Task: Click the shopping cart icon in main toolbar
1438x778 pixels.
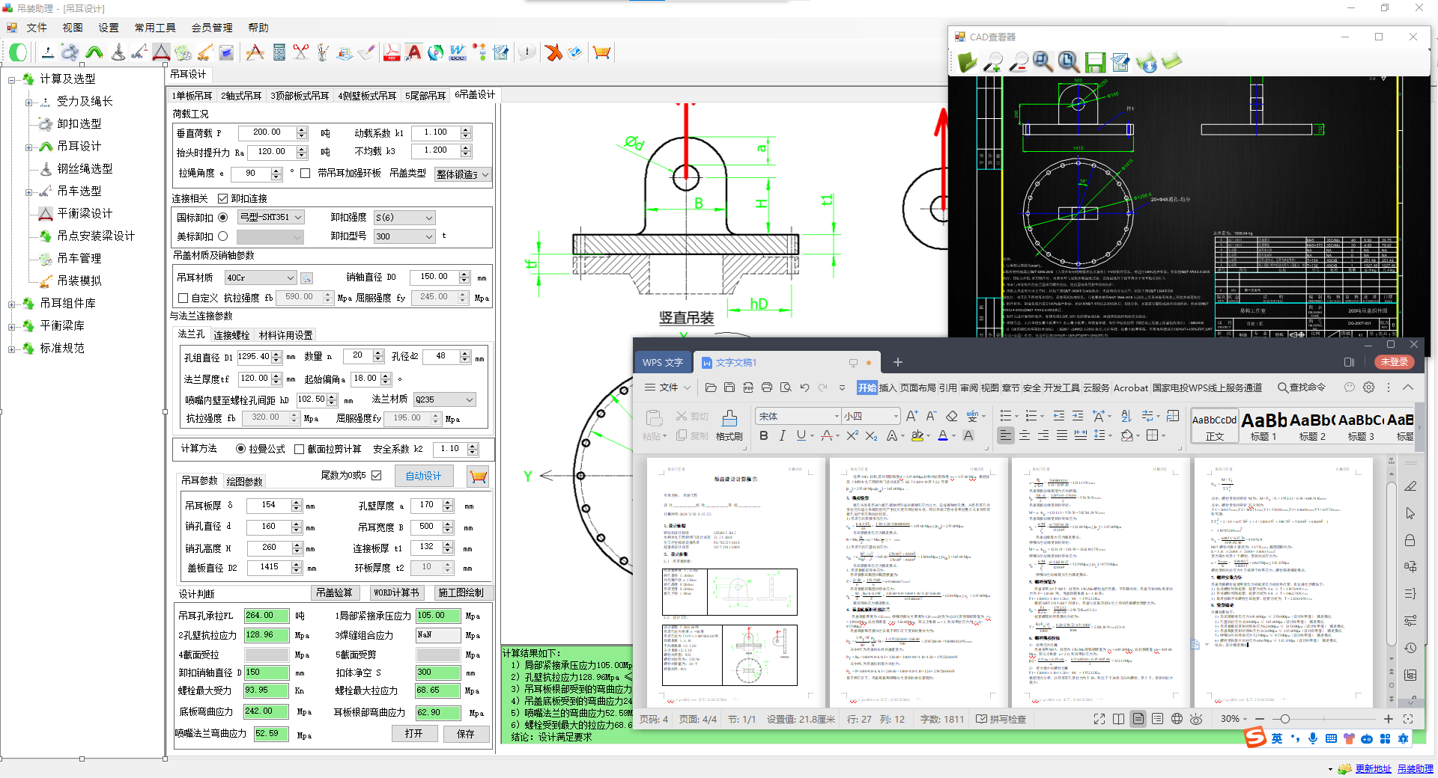Action: coord(601,52)
